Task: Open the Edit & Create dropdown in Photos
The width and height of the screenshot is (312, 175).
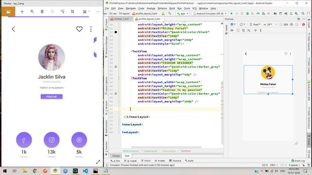Action: [x=86, y=12]
